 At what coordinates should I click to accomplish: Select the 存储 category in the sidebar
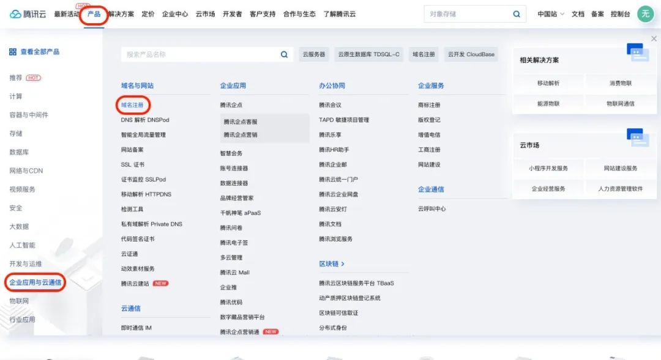pyautogui.click(x=15, y=133)
